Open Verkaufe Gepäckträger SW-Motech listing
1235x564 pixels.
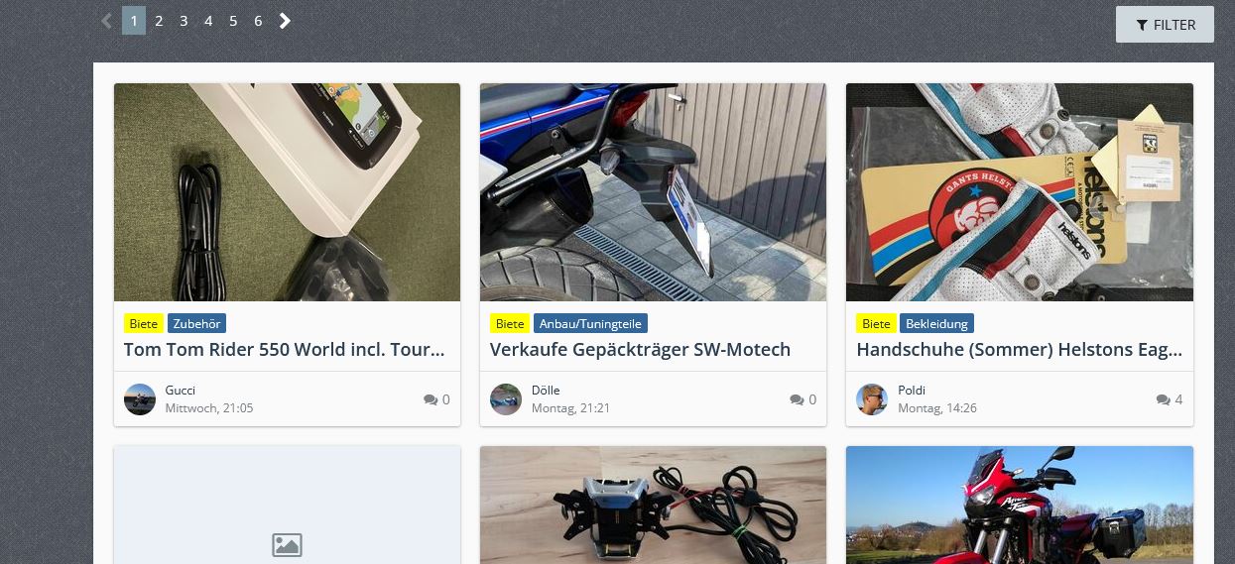[640, 349]
